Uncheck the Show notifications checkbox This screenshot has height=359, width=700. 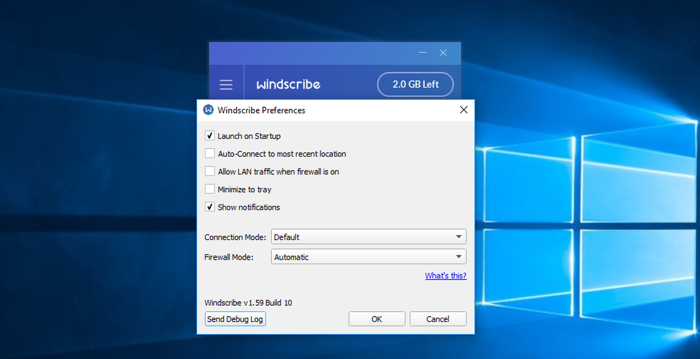[x=210, y=208]
